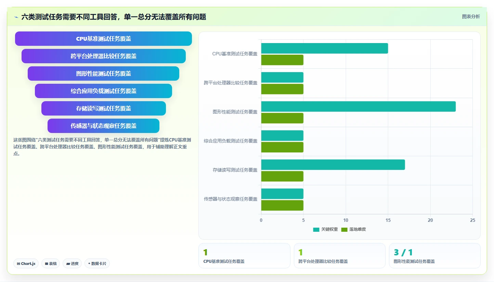Viewport: 494px width, 282px height.
Task: Select the 综合应用负载测试任务覆盖 funnel bar
Action: [103, 91]
